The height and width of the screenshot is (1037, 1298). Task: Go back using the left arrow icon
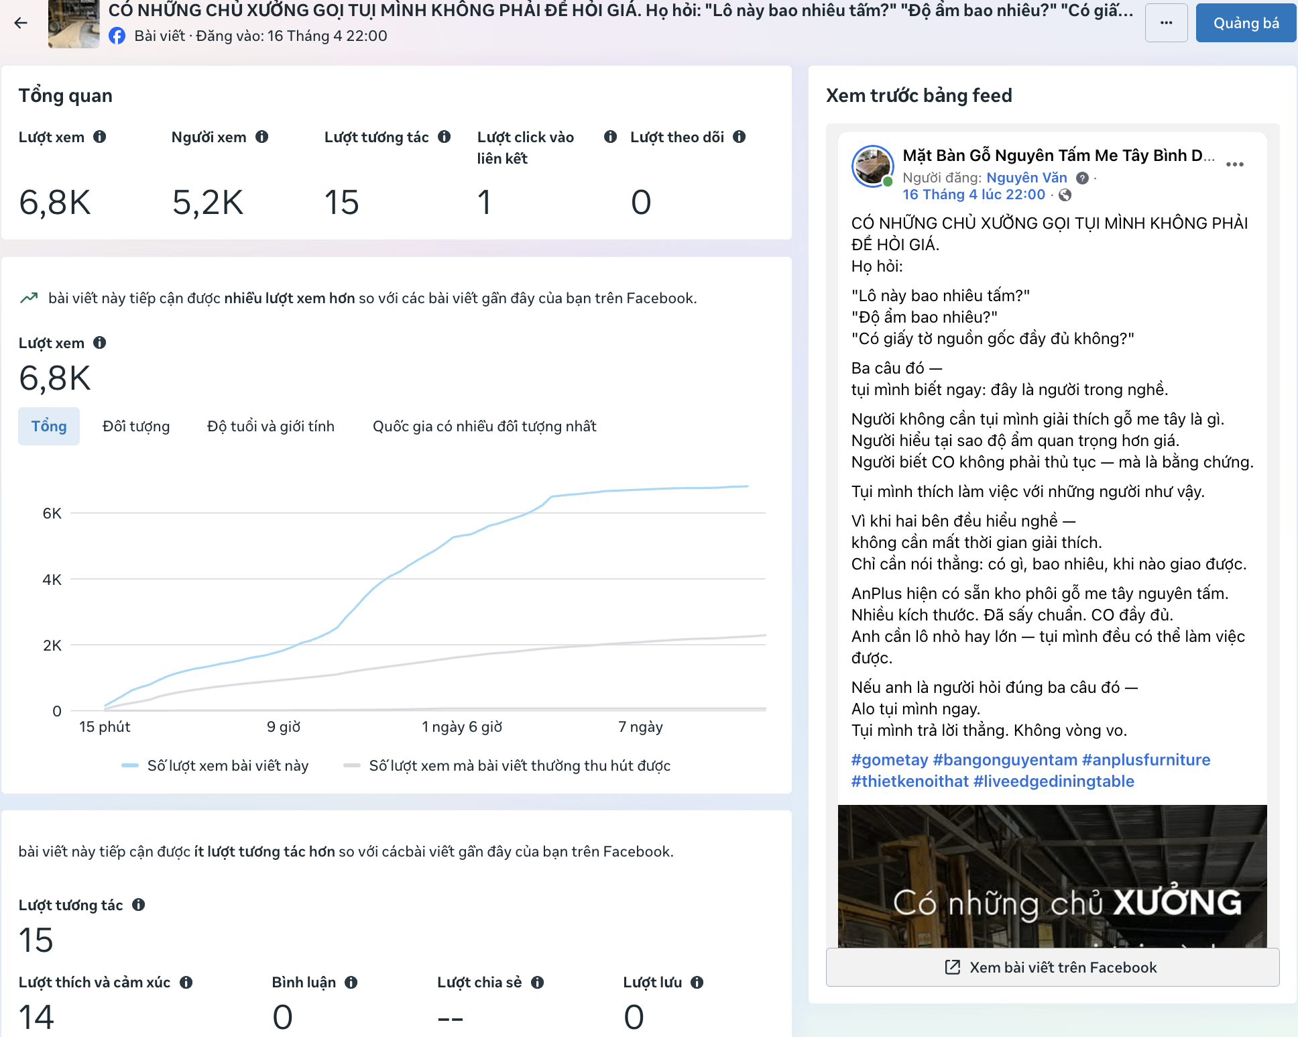21,23
